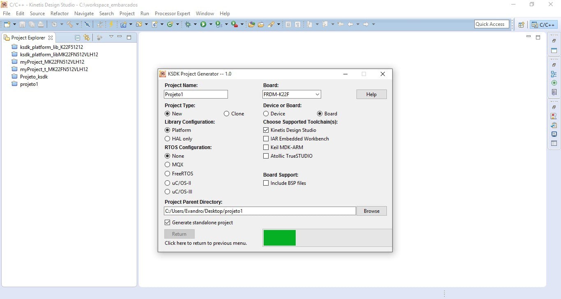The width and height of the screenshot is (561, 299).
Task: Open the Outline view from right sidebar
Action: pyautogui.click(x=554, y=74)
